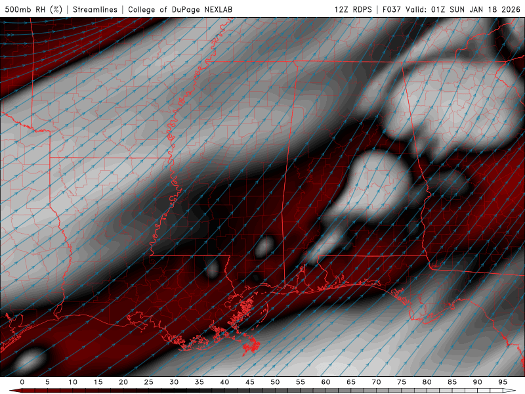Click the colorbar label "40"
Viewport: 525px width, 394px height.
click(x=224, y=382)
